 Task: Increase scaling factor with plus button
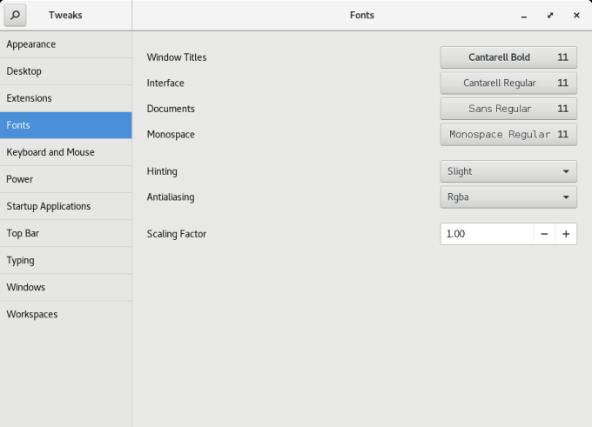(566, 234)
